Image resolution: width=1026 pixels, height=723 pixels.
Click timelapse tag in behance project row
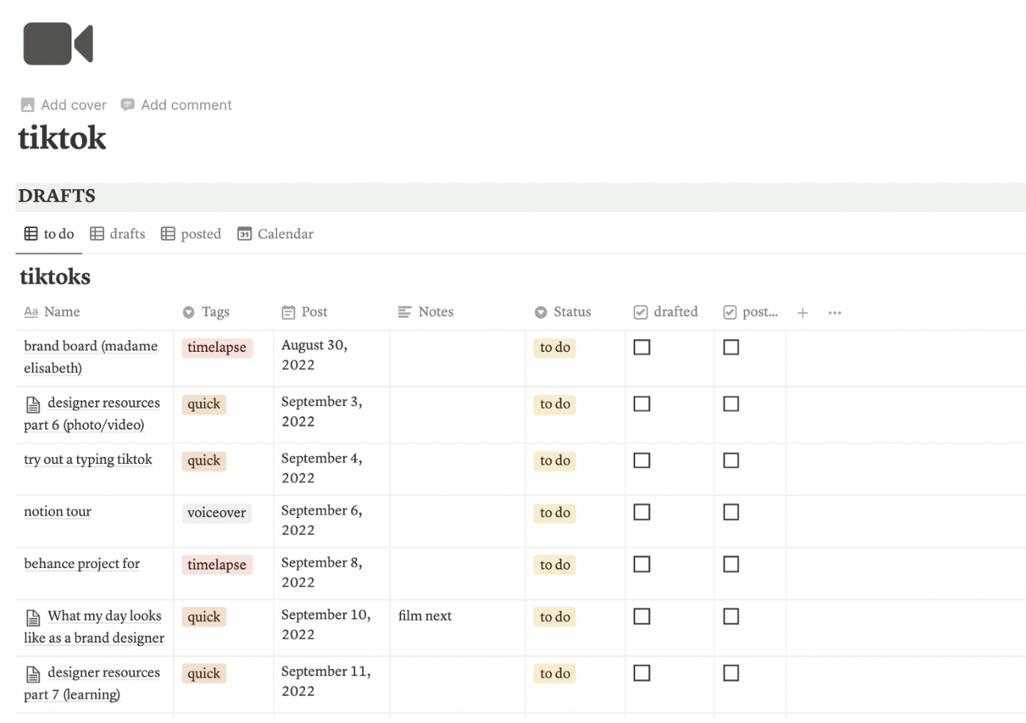(217, 565)
